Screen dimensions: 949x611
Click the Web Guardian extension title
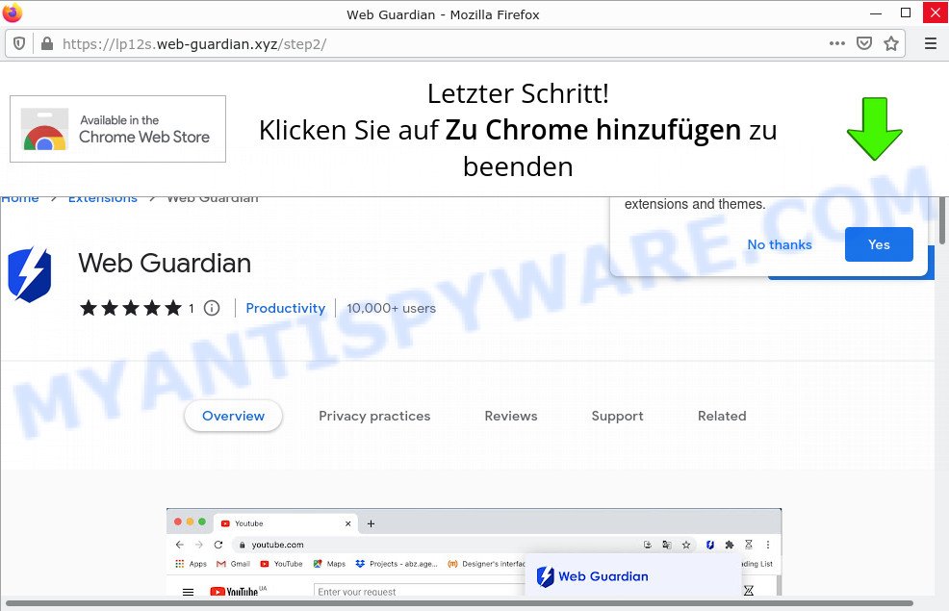[165, 263]
